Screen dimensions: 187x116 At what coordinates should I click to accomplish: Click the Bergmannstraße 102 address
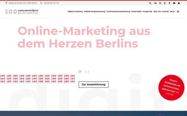pyautogui.click(x=23, y=3)
